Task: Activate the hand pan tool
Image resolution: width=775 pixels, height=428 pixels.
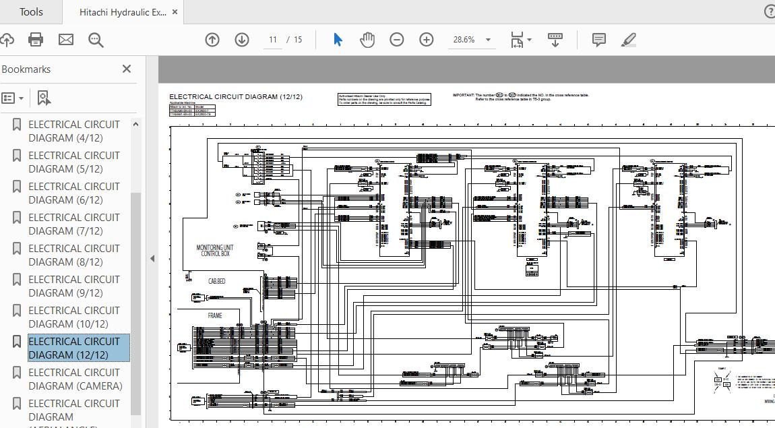Action: coord(367,40)
